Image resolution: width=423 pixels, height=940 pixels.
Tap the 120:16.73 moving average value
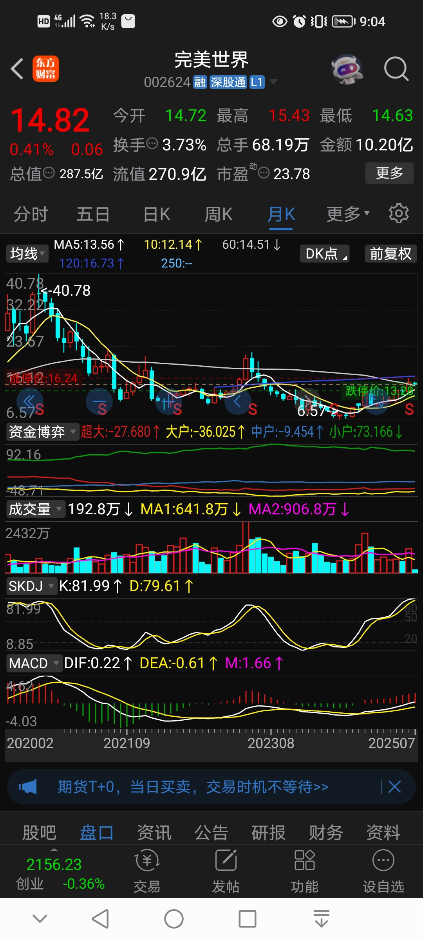click(92, 263)
